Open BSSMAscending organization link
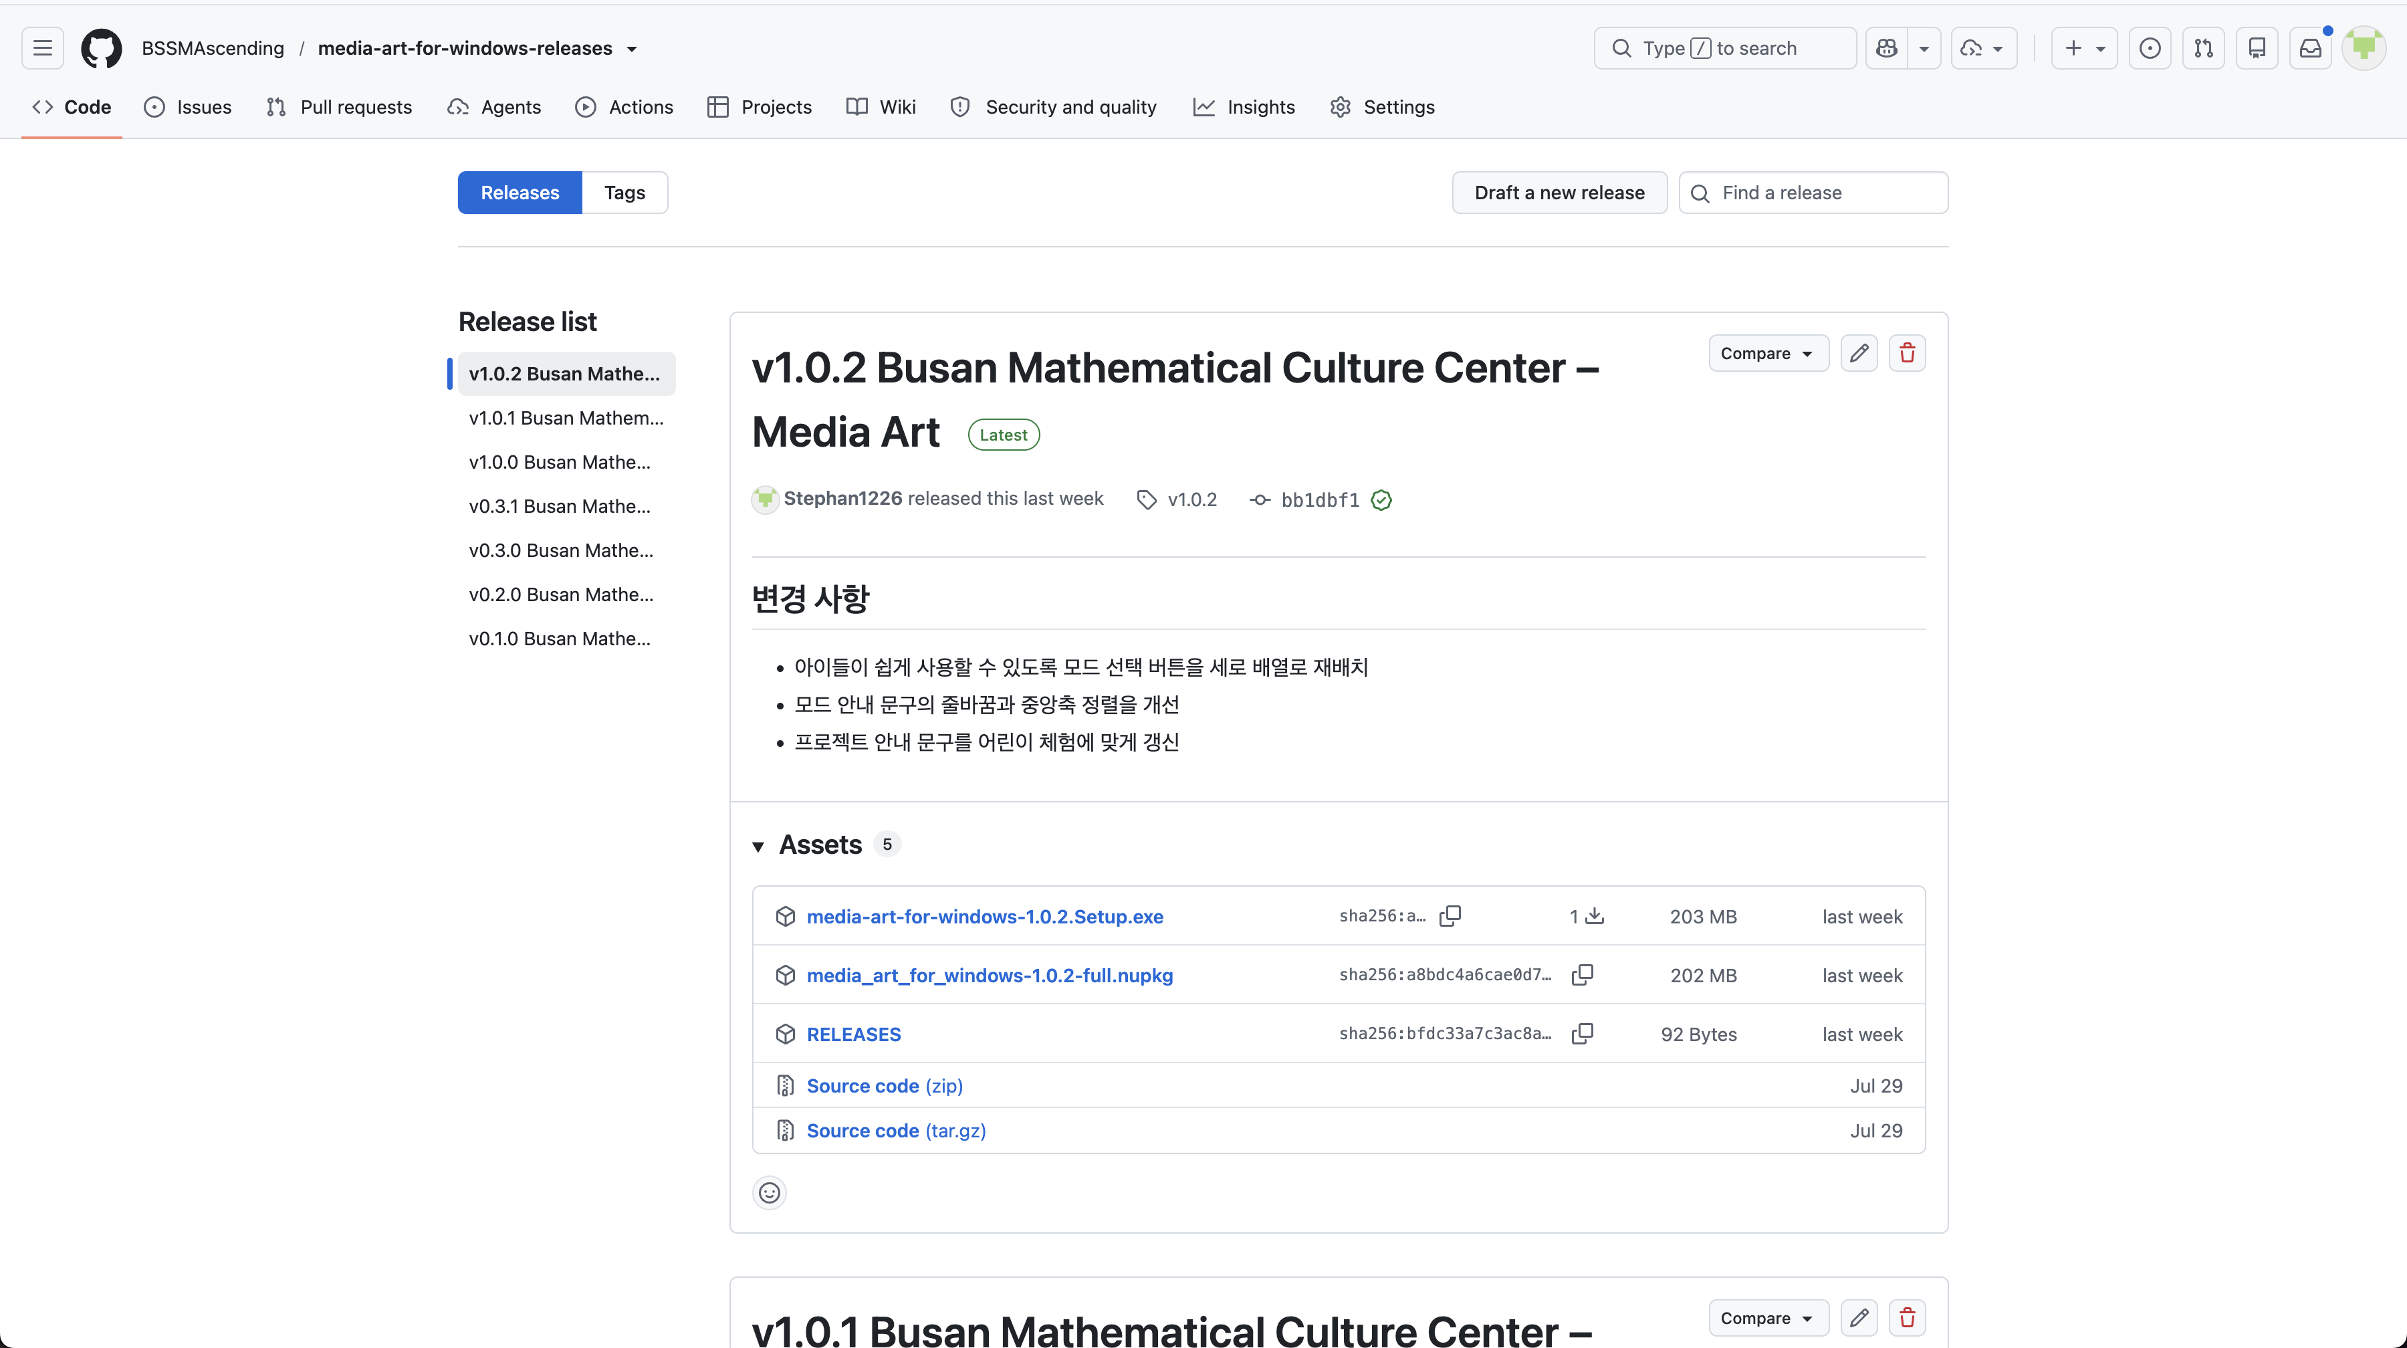This screenshot has height=1348, width=2407. pyautogui.click(x=213, y=49)
